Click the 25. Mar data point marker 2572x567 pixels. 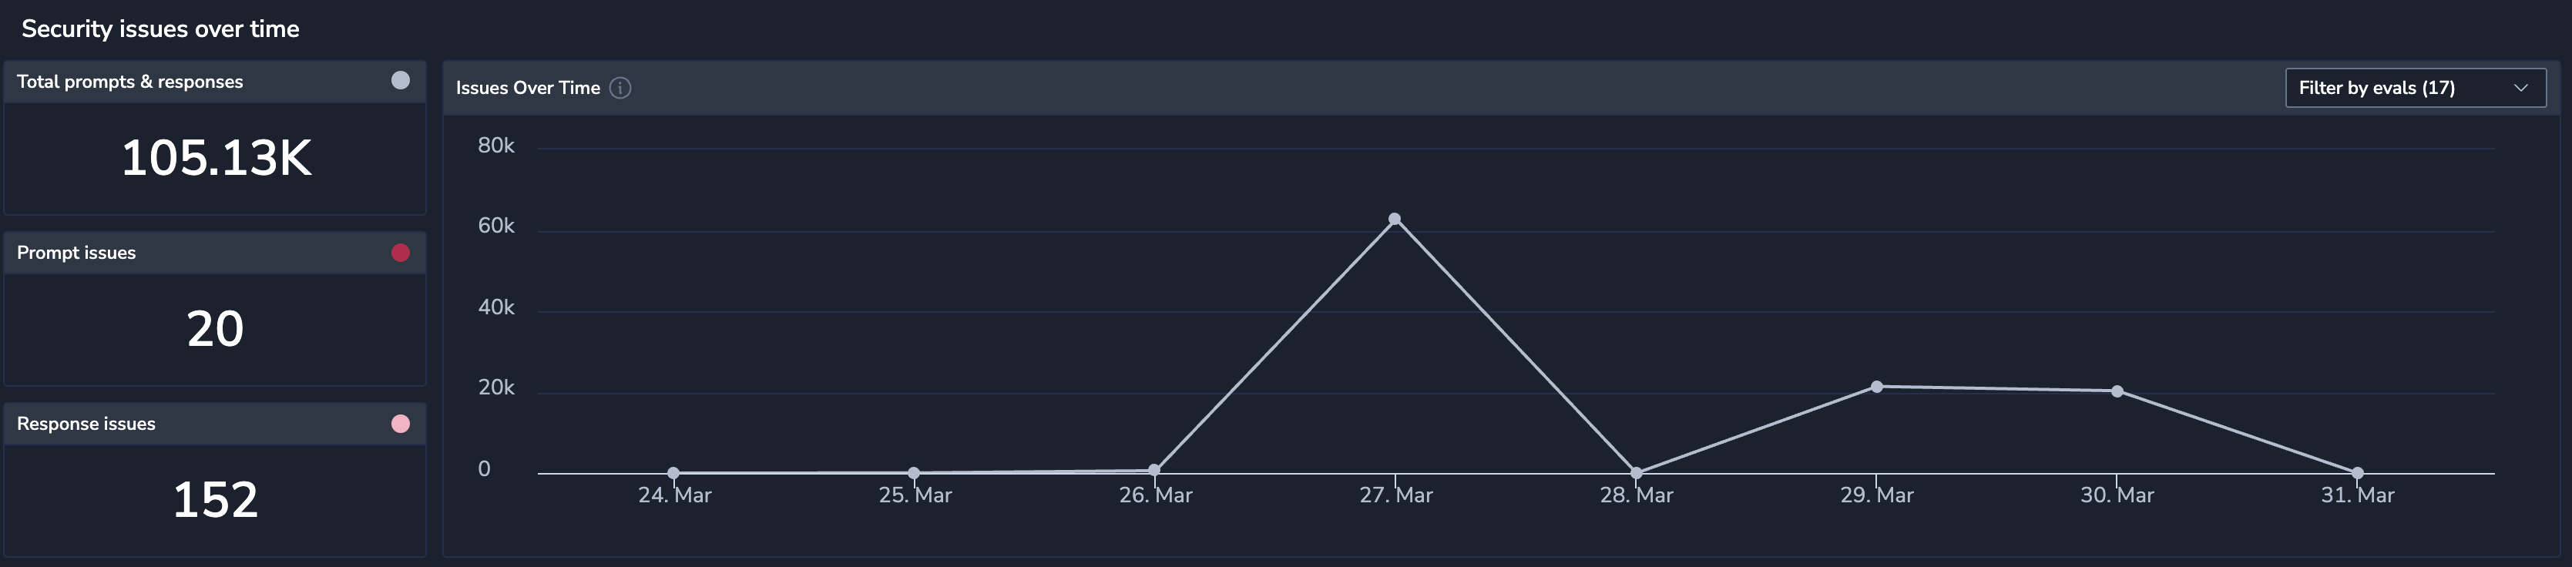(x=914, y=473)
